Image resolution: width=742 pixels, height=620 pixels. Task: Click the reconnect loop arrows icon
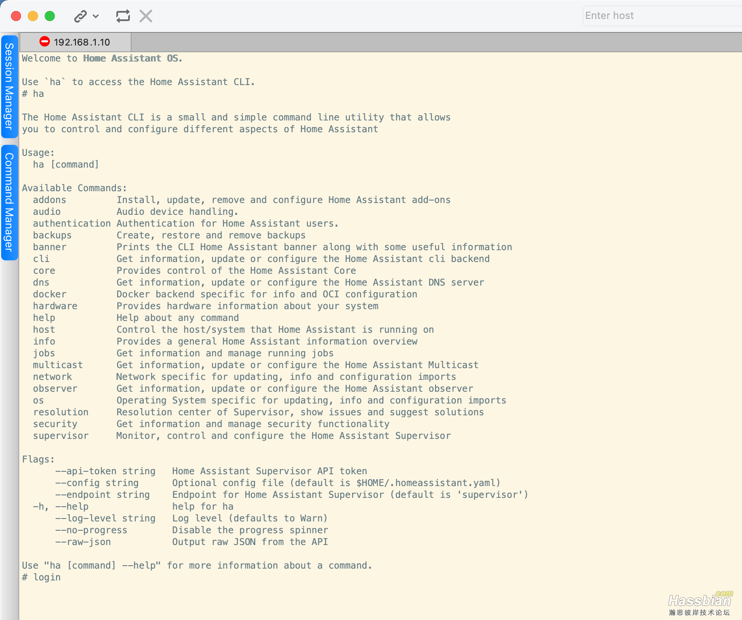pyautogui.click(x=123, y=16)
